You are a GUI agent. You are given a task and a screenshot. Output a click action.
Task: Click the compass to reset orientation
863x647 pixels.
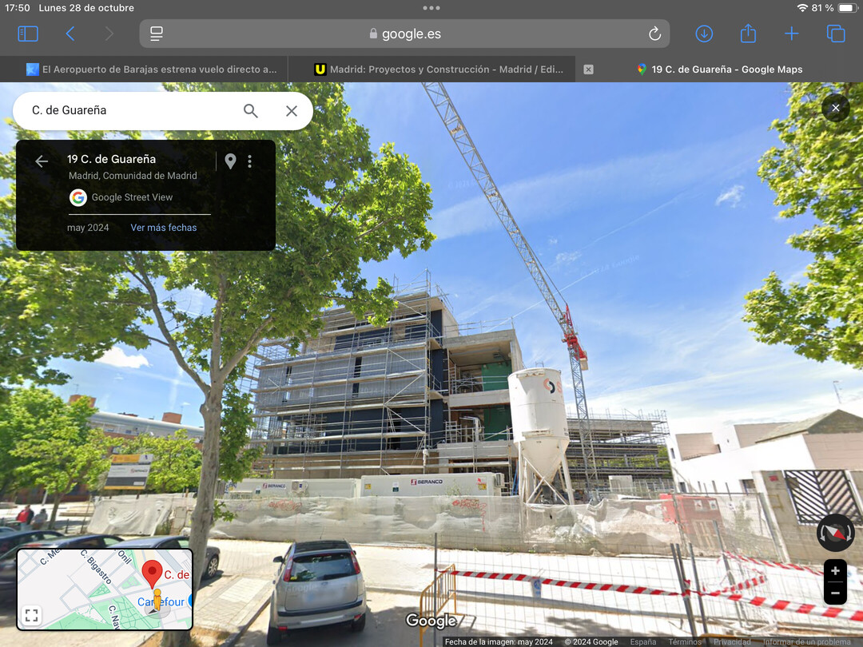coord(835,533)
